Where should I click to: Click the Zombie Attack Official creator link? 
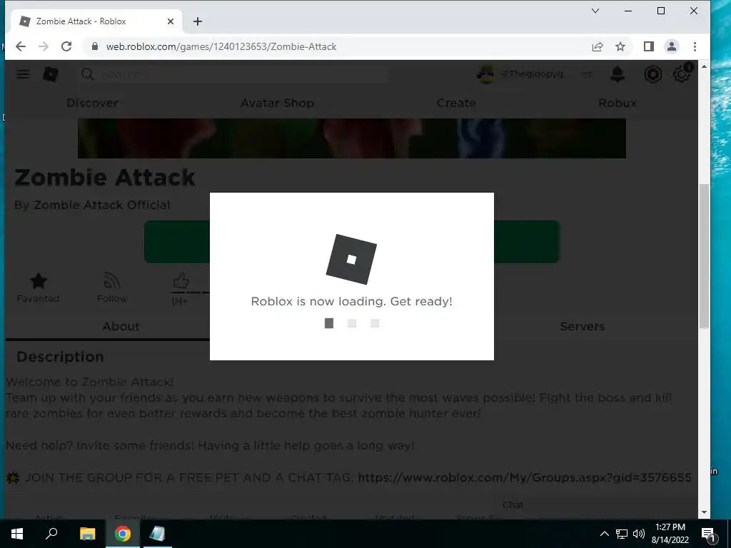click(101, 205)
